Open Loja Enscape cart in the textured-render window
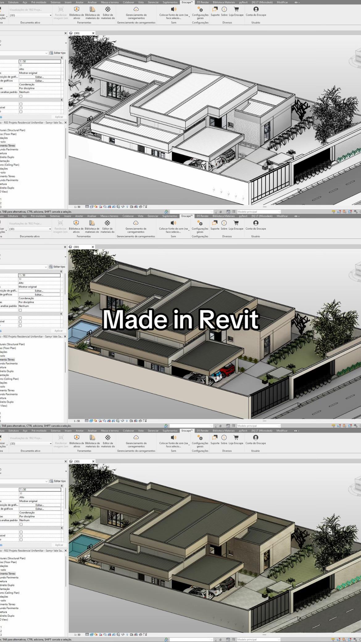361x642 pixels. [x=236, y=440]
